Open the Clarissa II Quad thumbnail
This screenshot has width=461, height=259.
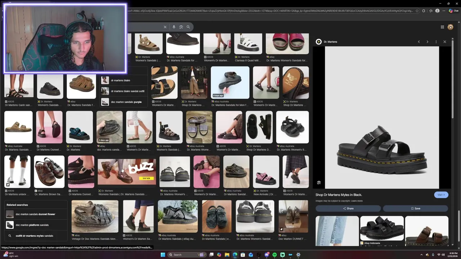coord(248,44)
